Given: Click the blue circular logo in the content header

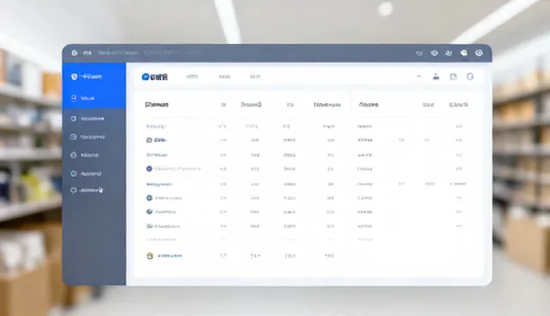Looking at the screenshot, I should click(x=145, y=76).
